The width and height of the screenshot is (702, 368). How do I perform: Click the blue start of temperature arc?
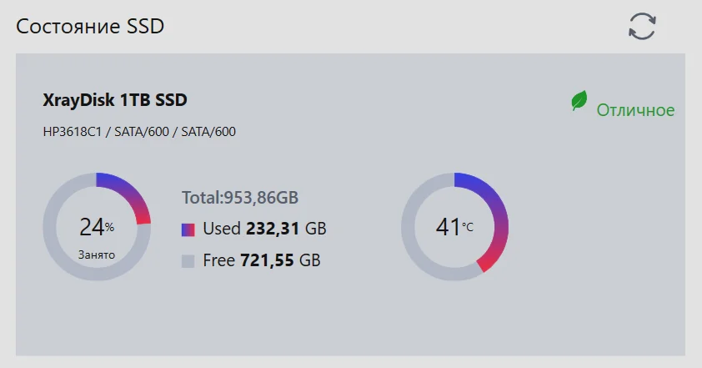coord(460,179)
